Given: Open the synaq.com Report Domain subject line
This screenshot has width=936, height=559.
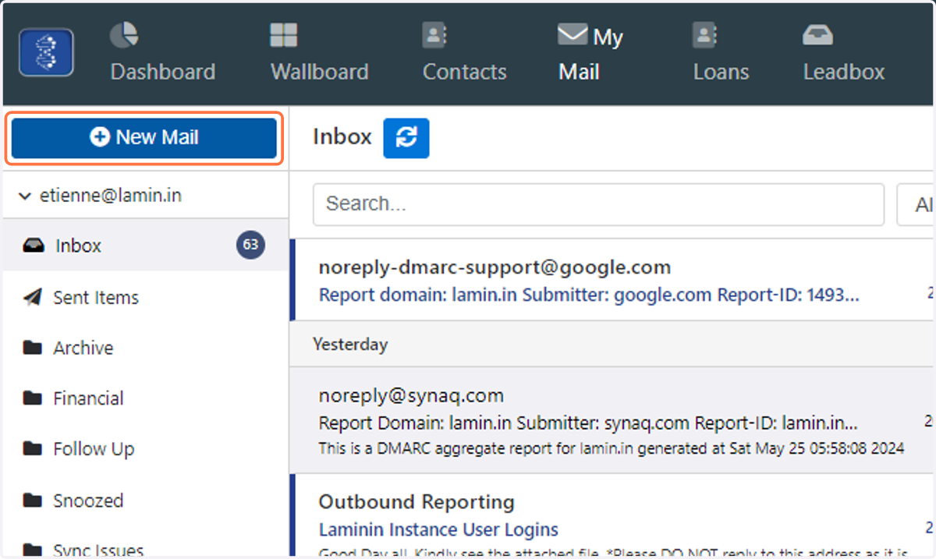Looking at the screenshot, I should pyautogui.click(x=588, y=423).
